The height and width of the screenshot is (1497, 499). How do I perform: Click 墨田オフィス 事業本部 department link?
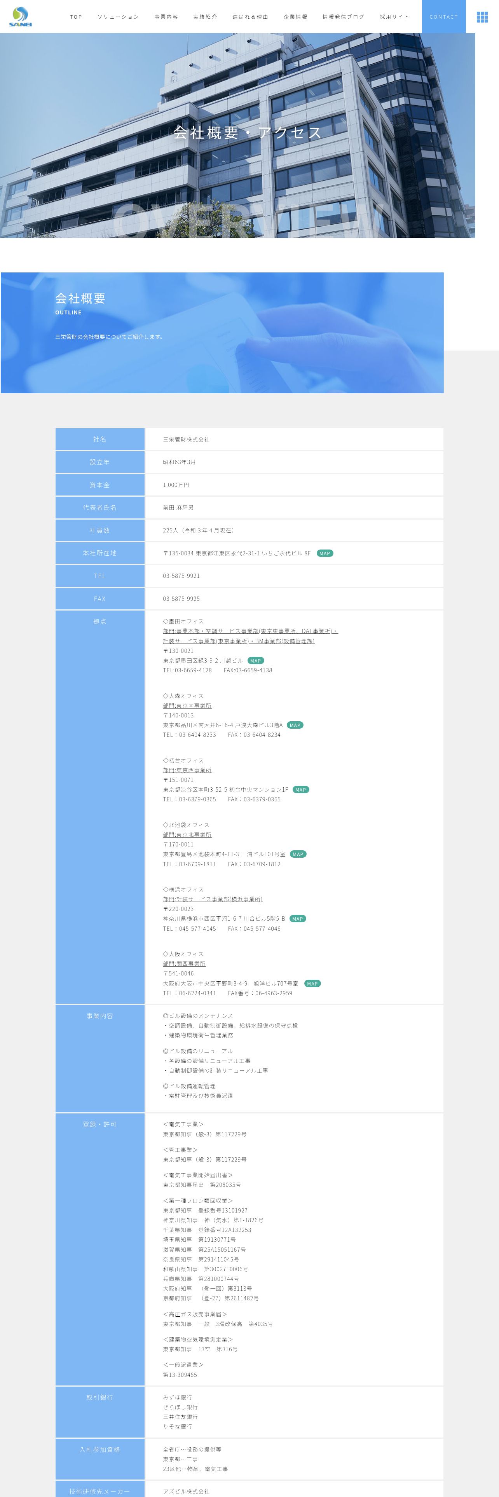coord(250,636)
